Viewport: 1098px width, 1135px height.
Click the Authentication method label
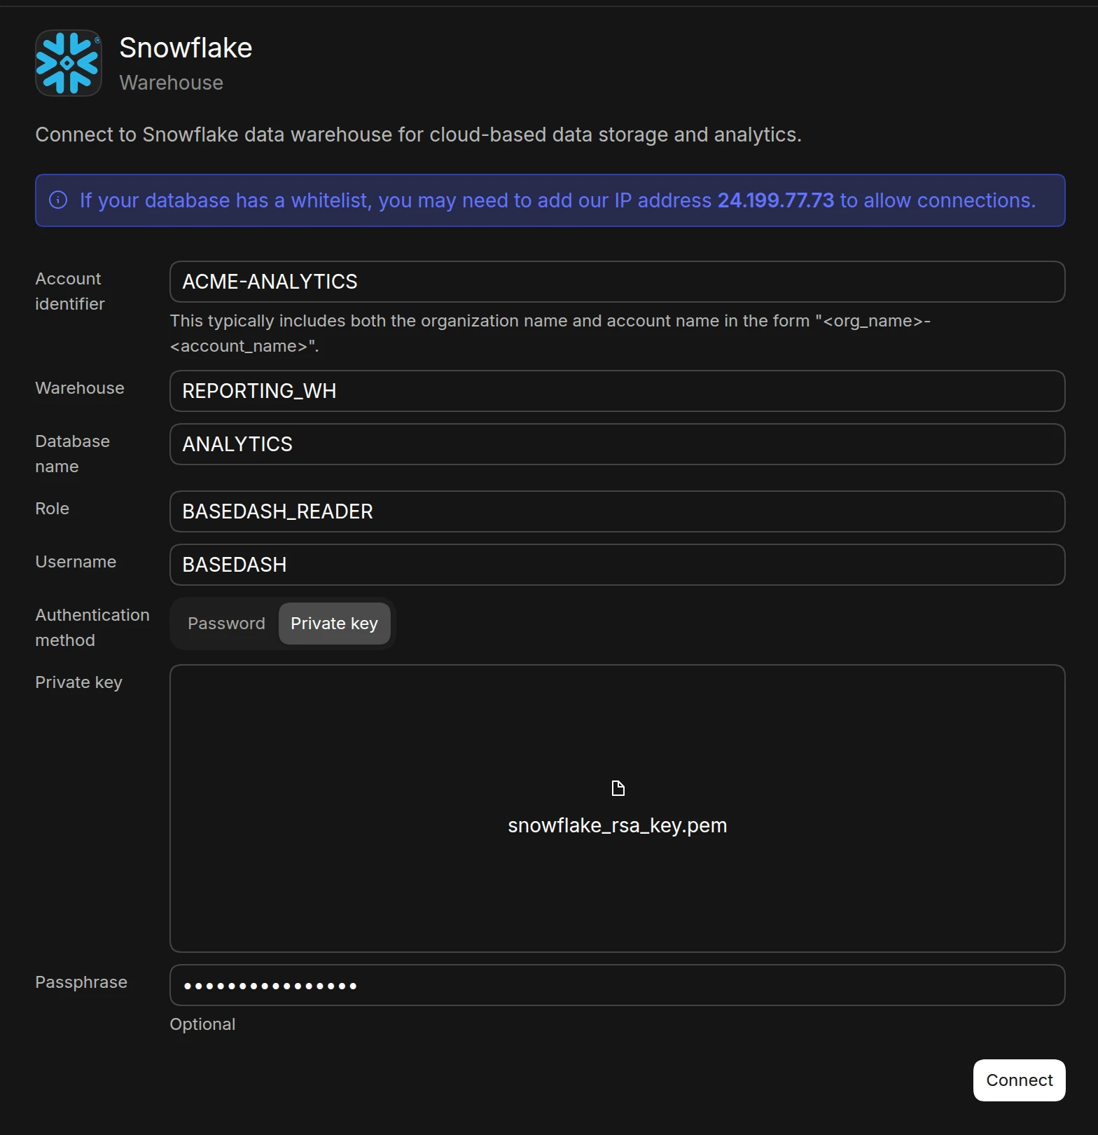coord(92,628)
